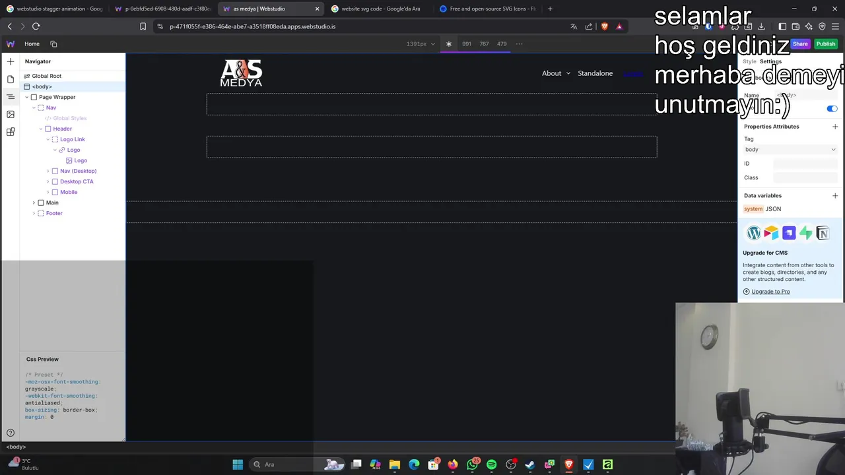Open the Brave Shields lion icon

tap(604, 26)
